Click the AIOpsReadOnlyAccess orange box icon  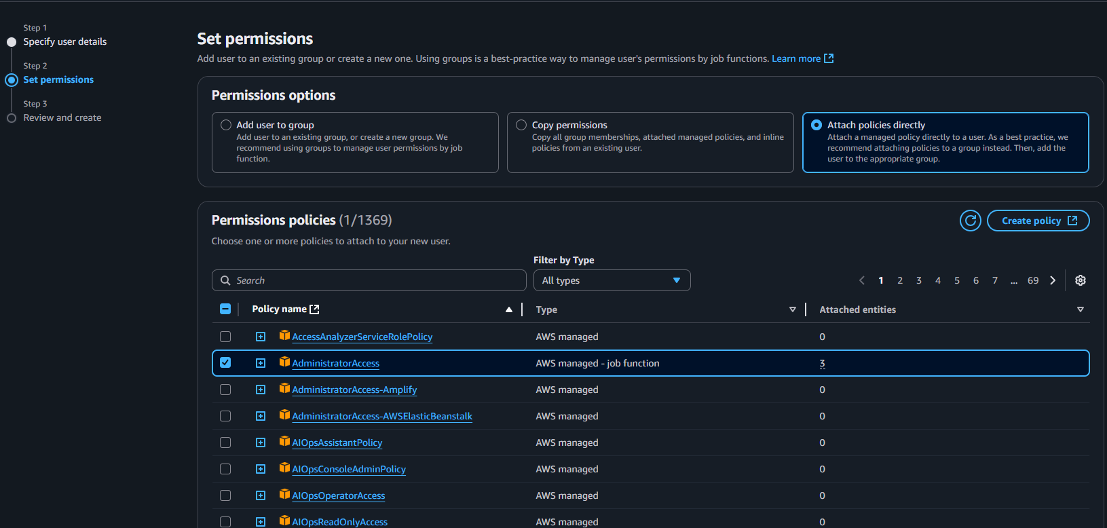point(284,521)
